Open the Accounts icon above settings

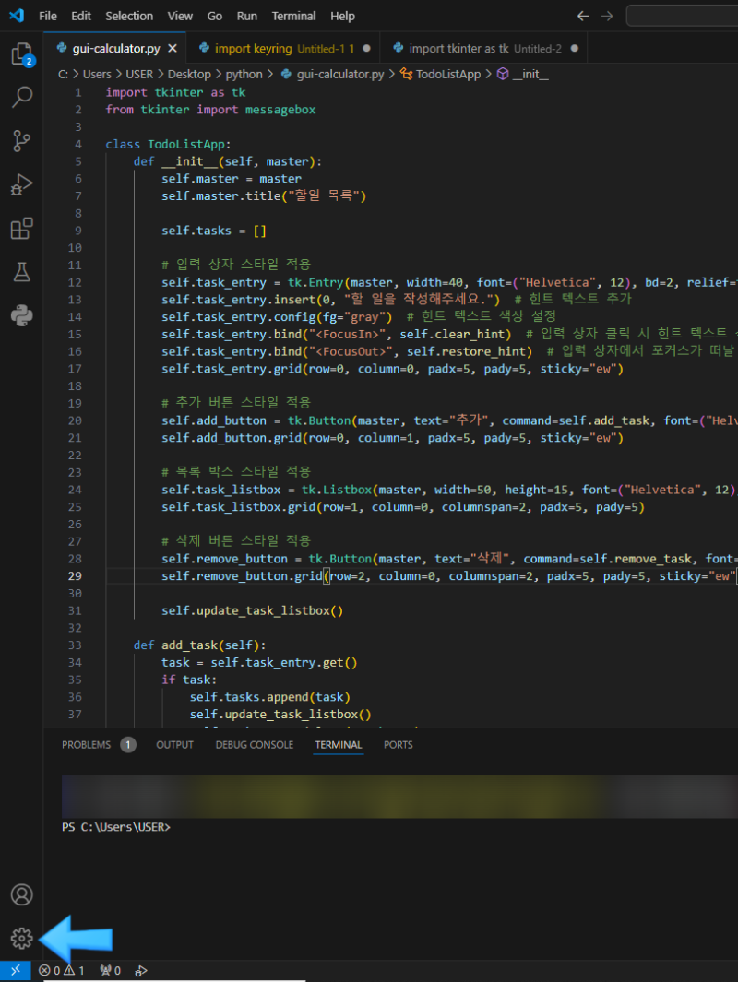click(x=22, y=893)
